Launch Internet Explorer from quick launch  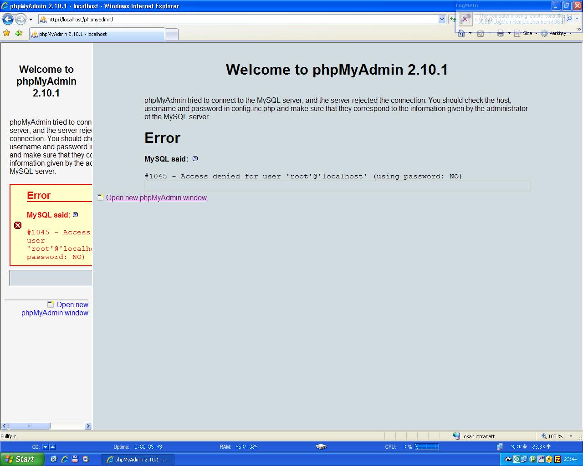pyautogui.click(x=65, y=459)
